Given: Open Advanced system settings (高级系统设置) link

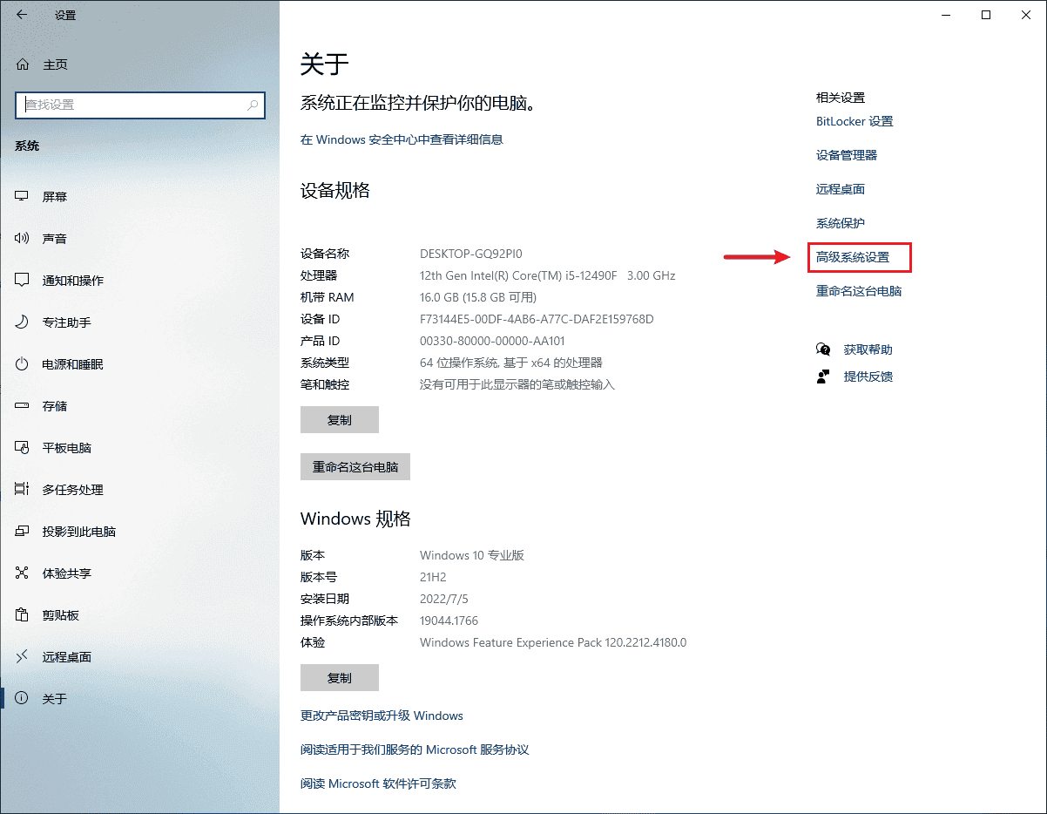Looking at the screenshot, I should click(853, 257).
